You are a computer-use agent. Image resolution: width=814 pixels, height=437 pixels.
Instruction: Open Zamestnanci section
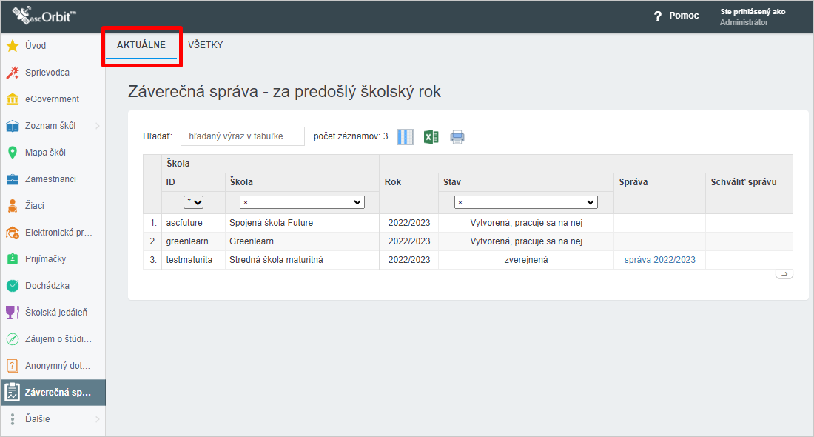click(50, 179)
